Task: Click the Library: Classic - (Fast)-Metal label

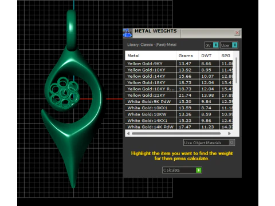Action: click(x=152, y=45)
